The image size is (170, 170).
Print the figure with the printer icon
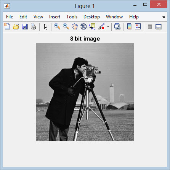tap(34, 26)
